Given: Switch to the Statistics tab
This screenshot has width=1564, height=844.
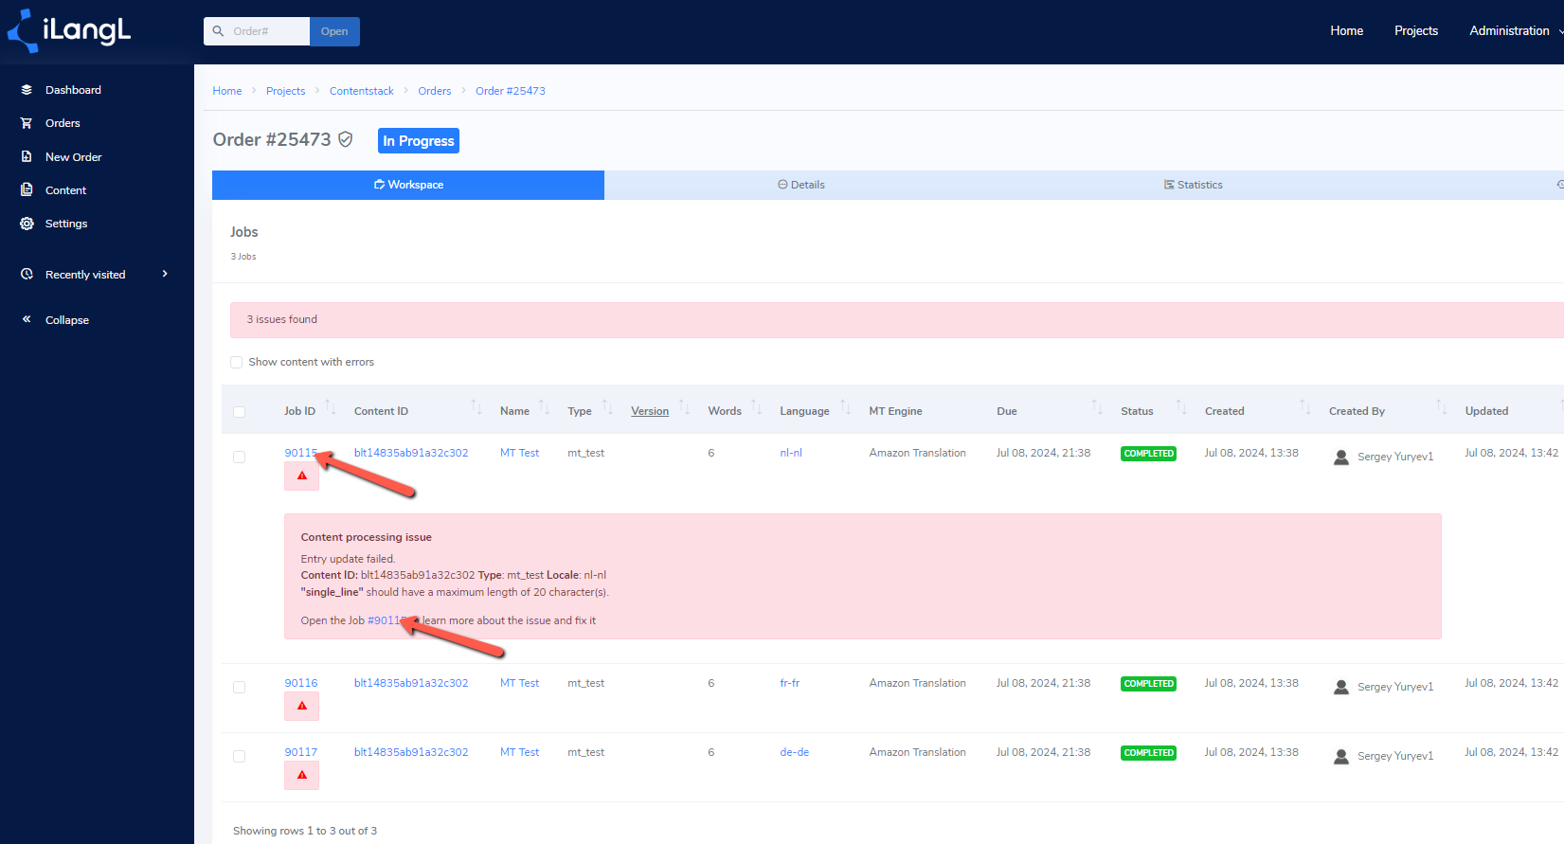Looking at the screenshot, I should point(1194,185).
